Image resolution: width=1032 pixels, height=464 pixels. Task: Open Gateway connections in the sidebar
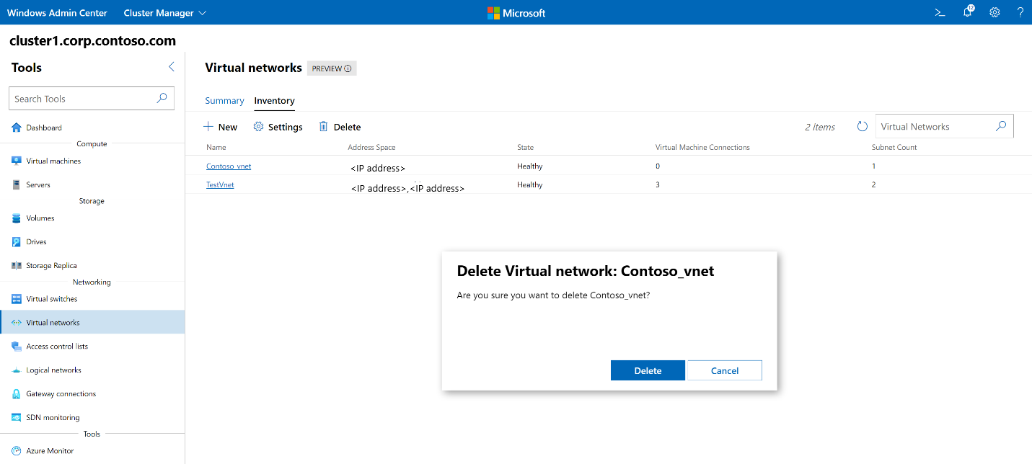[60, 393]
